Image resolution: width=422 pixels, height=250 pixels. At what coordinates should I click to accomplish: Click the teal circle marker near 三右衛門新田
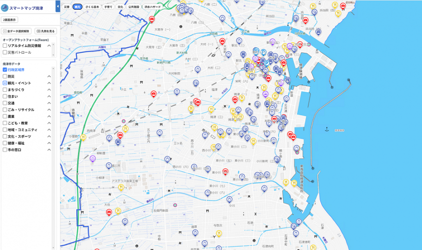click(175, 205)
